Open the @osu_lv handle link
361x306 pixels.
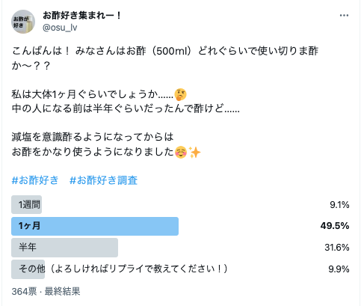[x=60, y=28]
